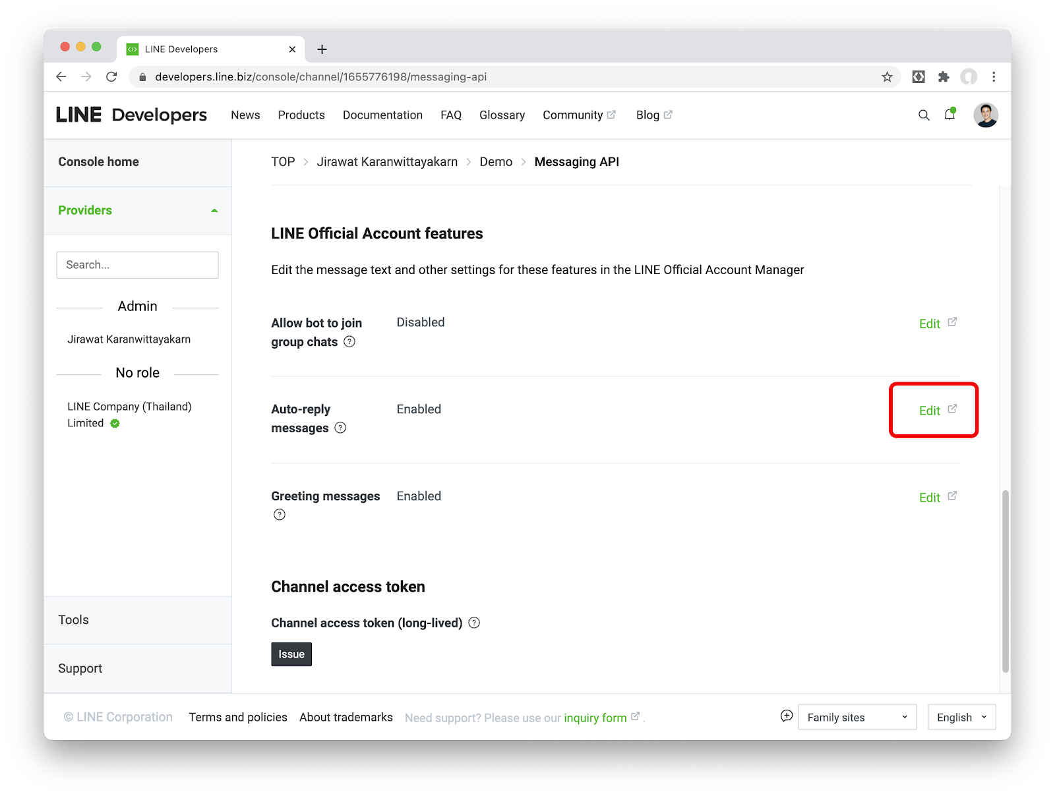Viewport: 1055px width, 798px height.
Task: Open the News menu item
Action: click(x=245, y=115)
